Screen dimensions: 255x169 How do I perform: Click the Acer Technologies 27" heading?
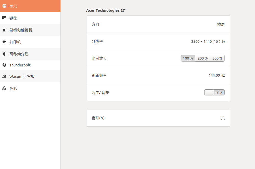[x=106, y=10]
